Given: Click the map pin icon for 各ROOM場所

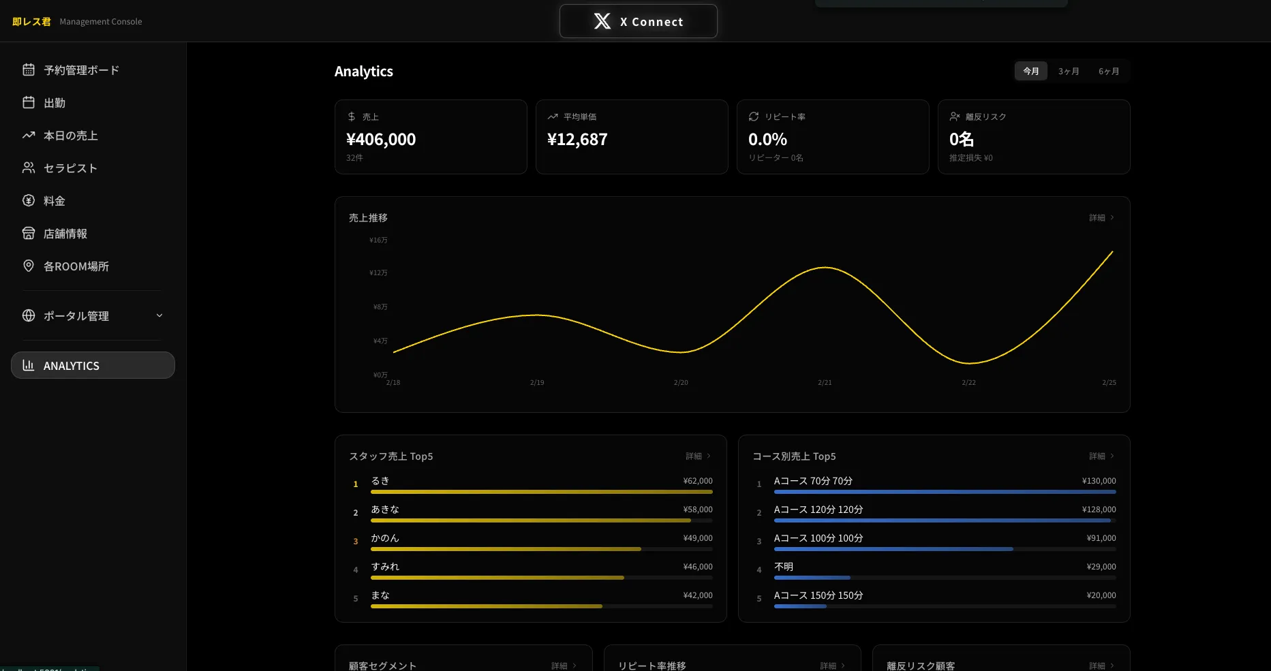Looking at the screenshot, I should point(29,266).
